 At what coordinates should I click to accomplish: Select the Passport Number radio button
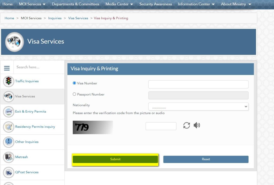(74, 94)
